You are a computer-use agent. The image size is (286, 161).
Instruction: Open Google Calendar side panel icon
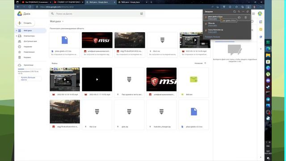(261, 22)
